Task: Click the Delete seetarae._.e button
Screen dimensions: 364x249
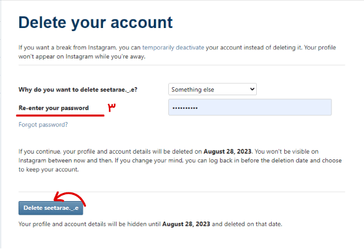Action: [x=51, y=208]
